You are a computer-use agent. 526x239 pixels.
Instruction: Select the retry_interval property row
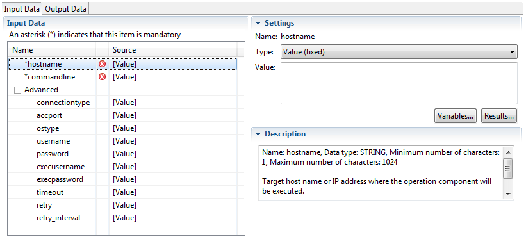click(x=122, y=218)
